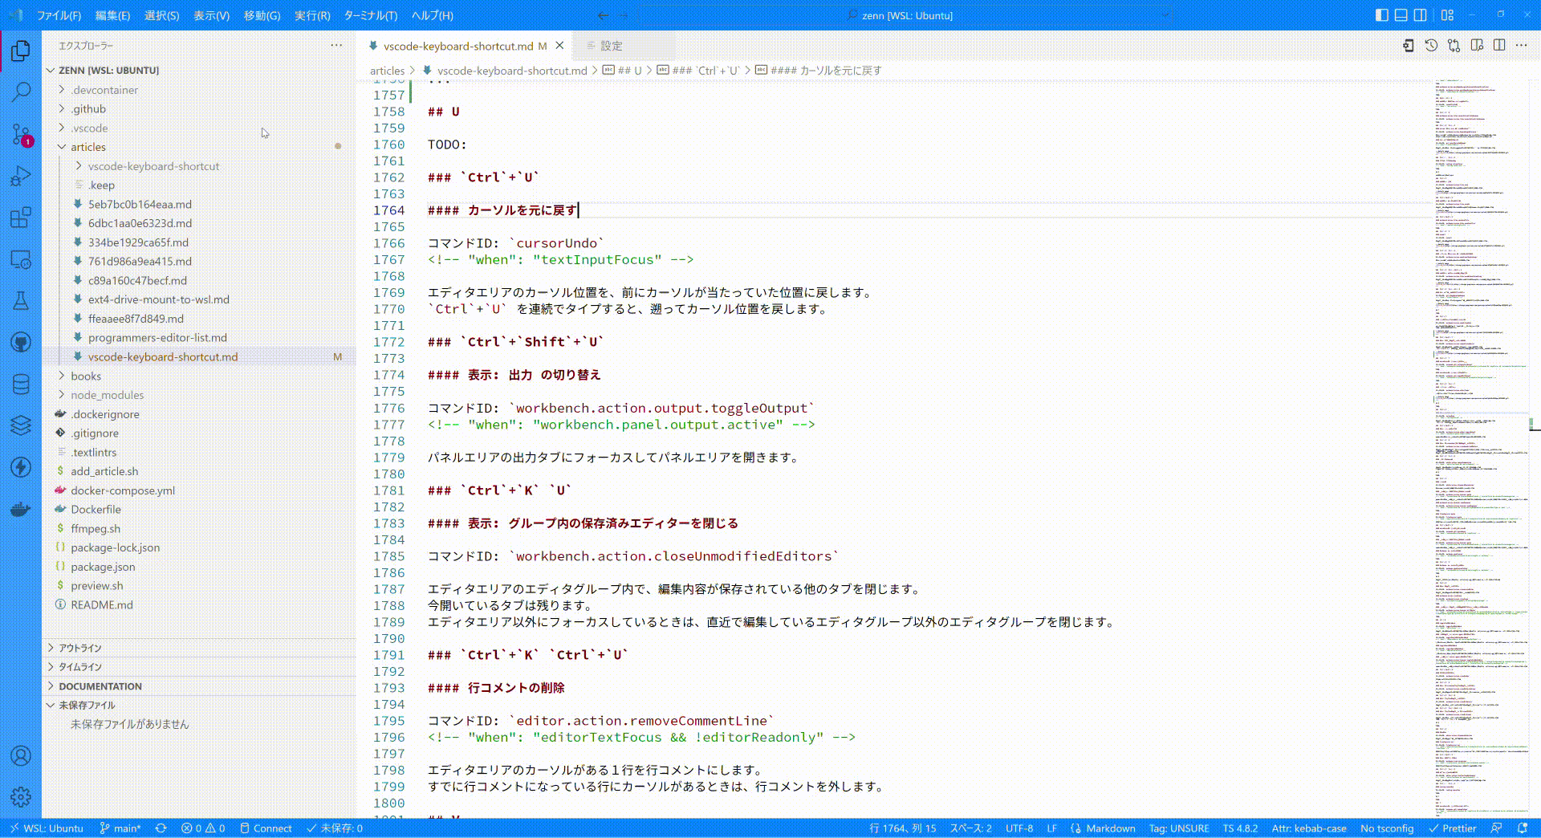This screenshot has height=838, width=1541.
Task: Open Source Control view with badge
Action: click(x=21, y=134)
